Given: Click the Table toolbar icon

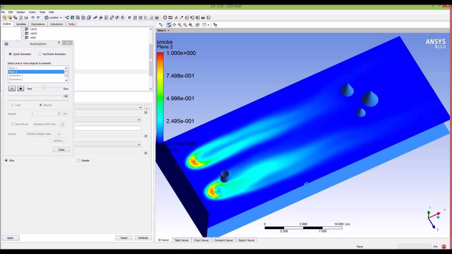Looking at the screenshot, I should click(140, 17).
